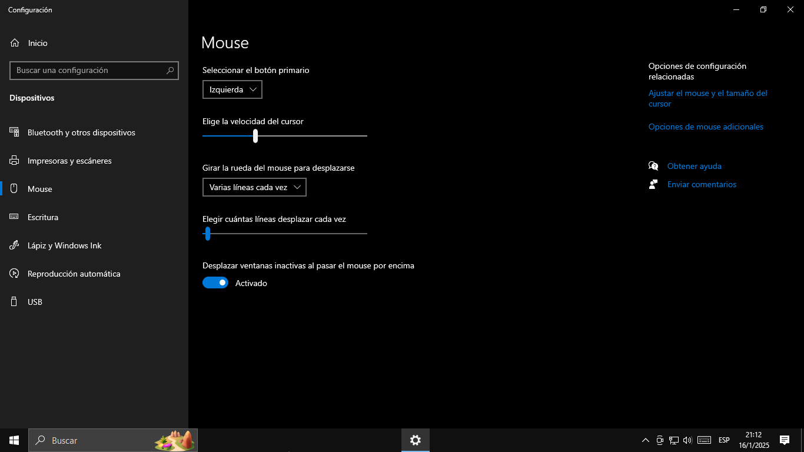This screenshot has width=804, height=452.
Task: Open the volume icon in system tray
Action: pyautogui.click(x=687, y=440)
